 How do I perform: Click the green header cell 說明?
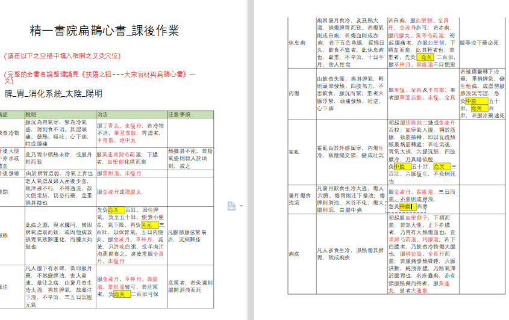pyautogui.click(x=60, y=114)
